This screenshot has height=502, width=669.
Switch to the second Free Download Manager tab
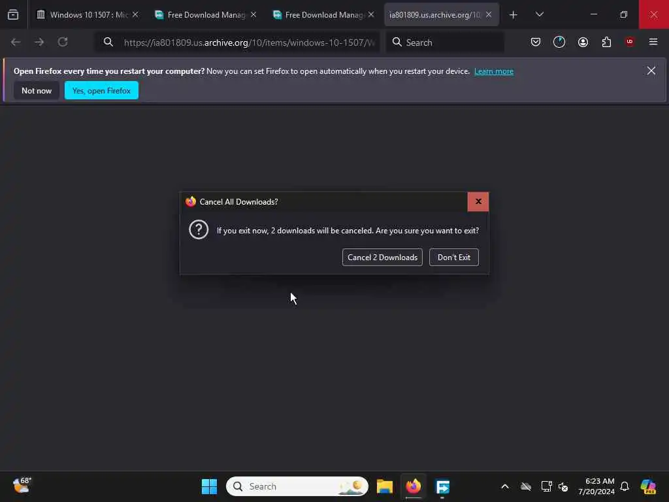coord(324,14)
